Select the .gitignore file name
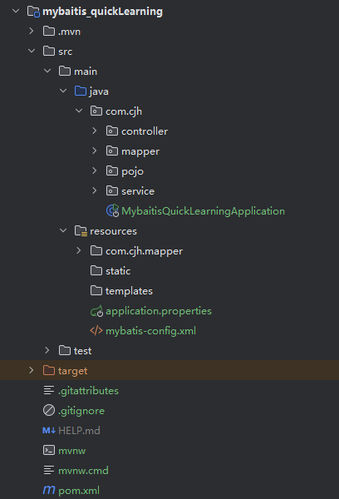Viewport: 339px width, 499px height. pos(81,411)
